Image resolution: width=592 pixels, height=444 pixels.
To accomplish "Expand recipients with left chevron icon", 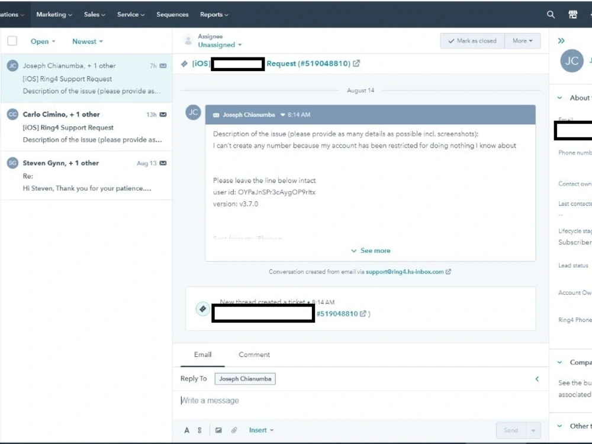I will 537,379.
